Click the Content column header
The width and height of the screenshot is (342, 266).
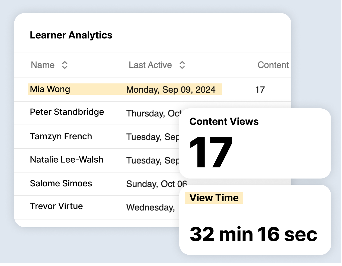point(273,65)
